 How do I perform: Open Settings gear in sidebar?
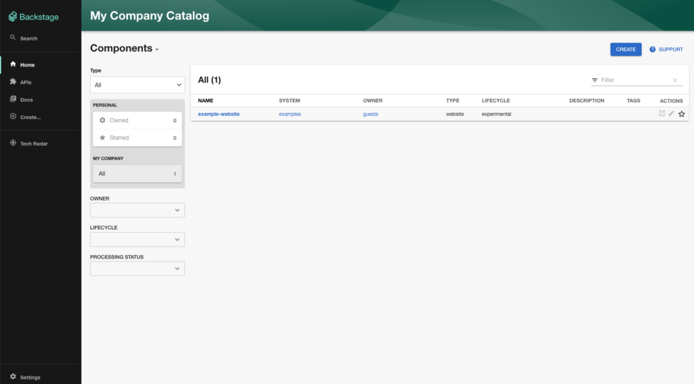click(x=13, y=377)
